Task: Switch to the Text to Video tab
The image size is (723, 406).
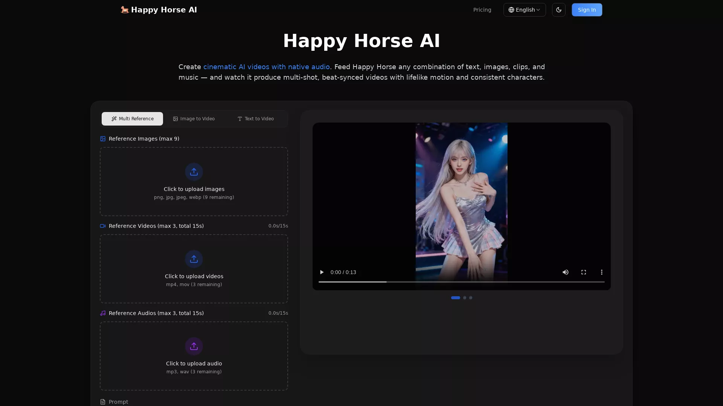Action: click(256, 118)
